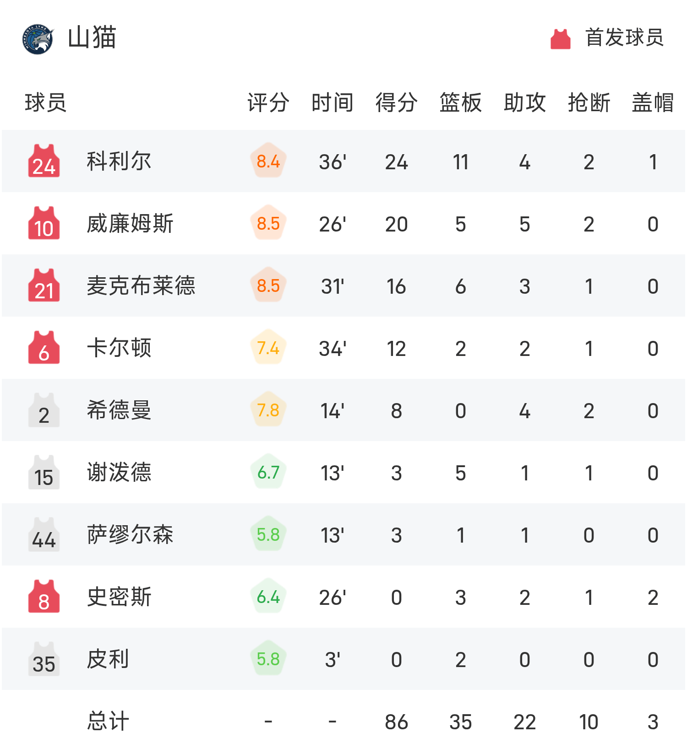Click the gray number 35 jersey icon
The image size is (687, 754).
click(44, 659)
